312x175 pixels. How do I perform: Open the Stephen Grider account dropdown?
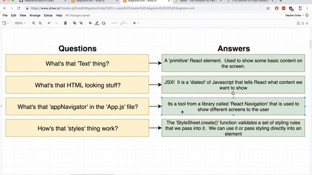pos(294,15)
